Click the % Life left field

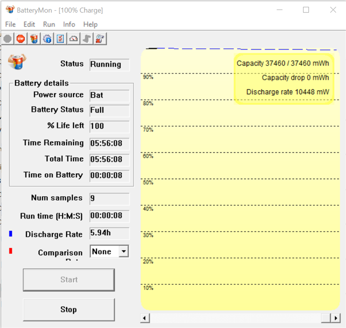coord(109,126)
